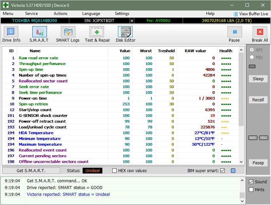Viewport: 271px width, 205px height.
Task: Click the Break All red X icon
Action: (260, 32)
